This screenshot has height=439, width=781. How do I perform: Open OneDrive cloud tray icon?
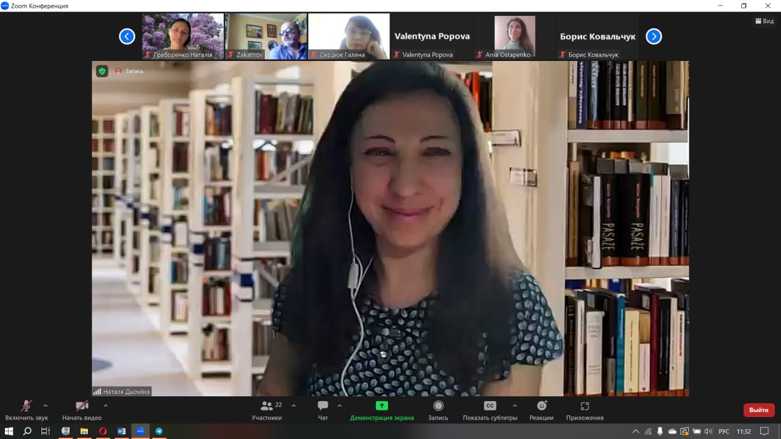(x=672, y=432)
